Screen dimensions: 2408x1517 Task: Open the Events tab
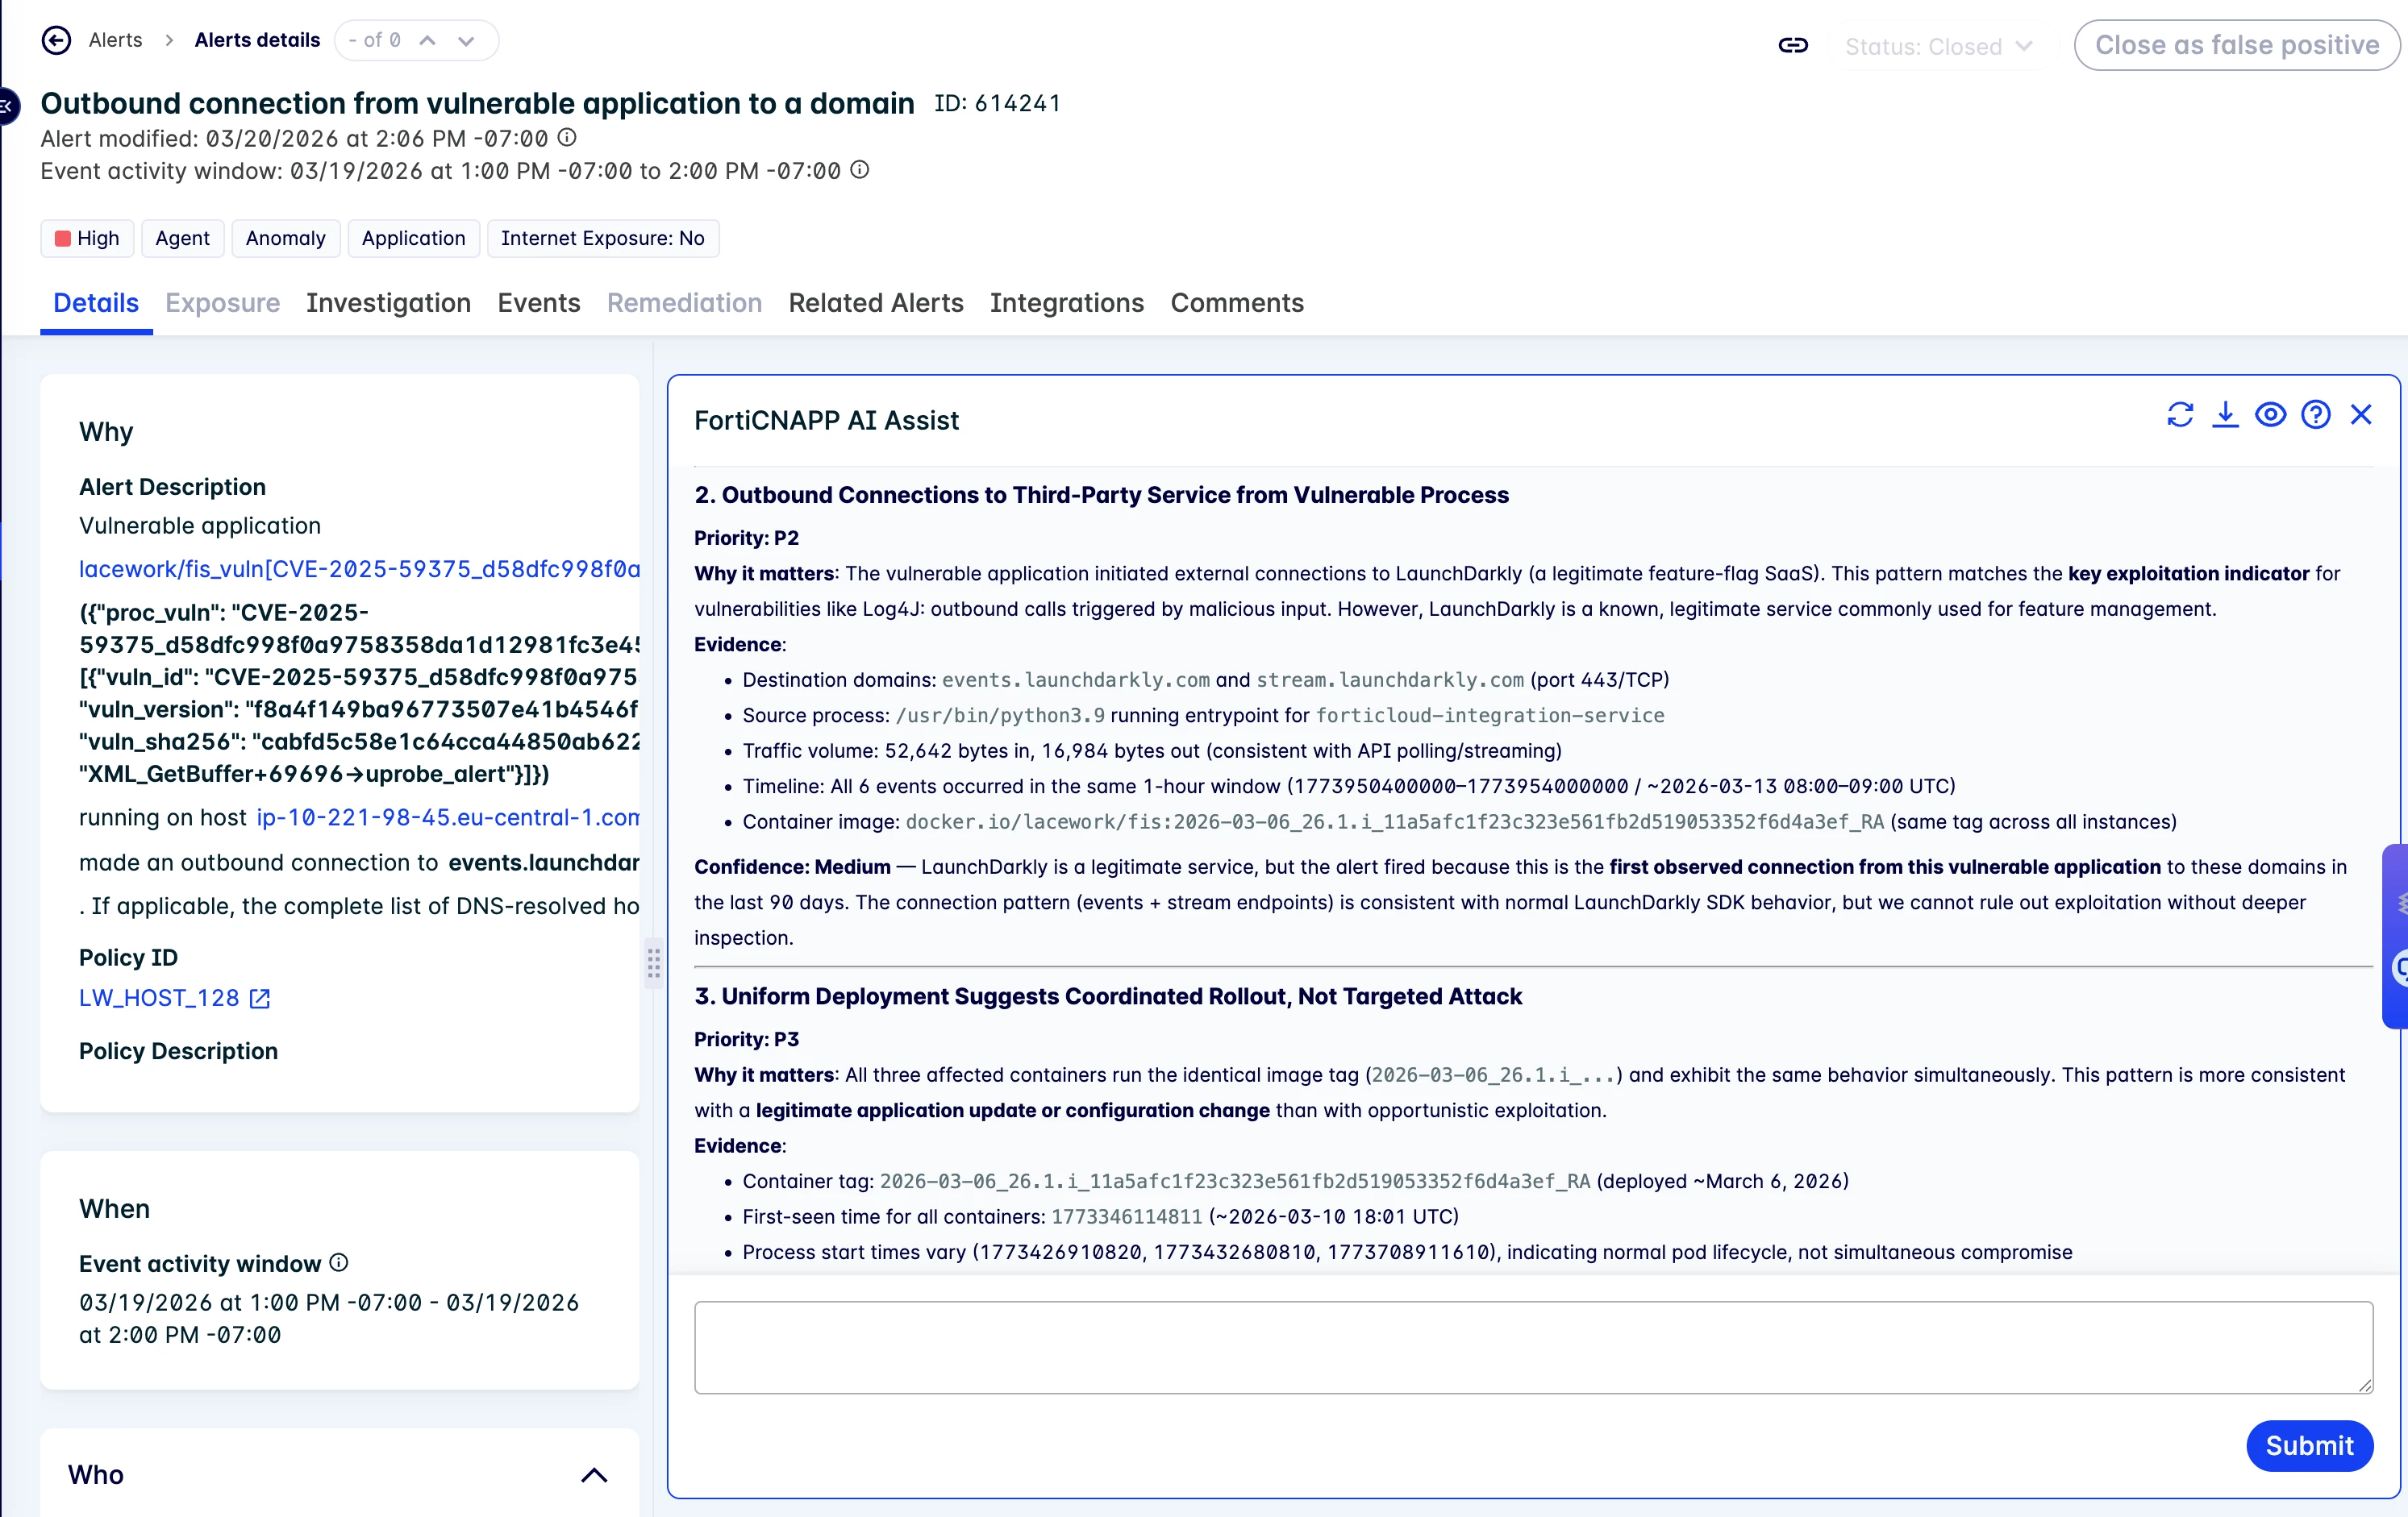coord(539,303)
